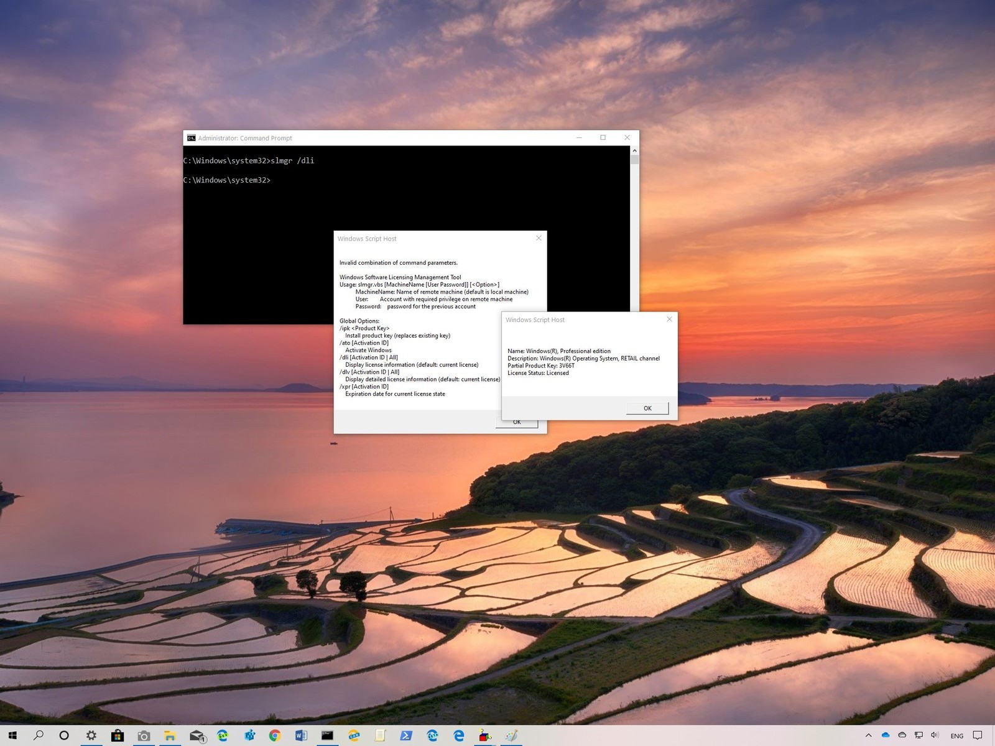Expand hidden system tray icons
The height and width of the screenshot is (746, 995).
coord(869,735)
